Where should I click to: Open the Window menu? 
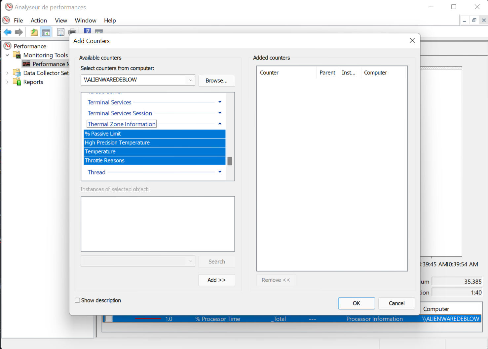pyautogui.click(x=85, y=20)
